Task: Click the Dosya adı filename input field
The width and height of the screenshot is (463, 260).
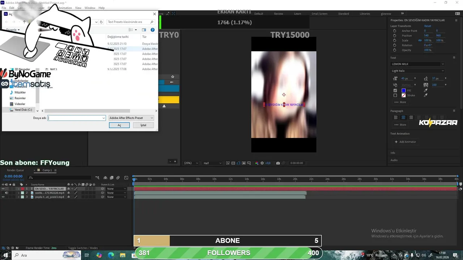Action: [x=77, y=118]
